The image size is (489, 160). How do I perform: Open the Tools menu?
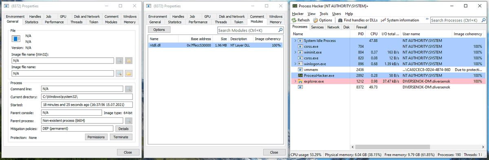(x=324, y=14)
